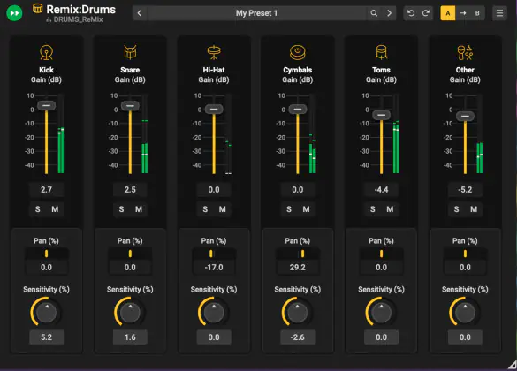This screenshot has width=517, height=371.
Task: Redo the last change
Action: [426, 13]
